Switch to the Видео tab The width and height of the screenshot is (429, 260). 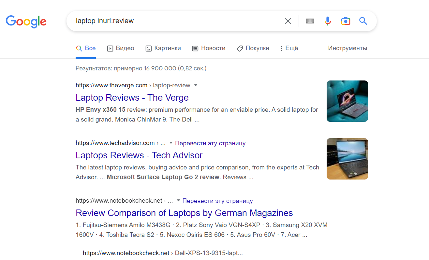pyautogui.click(x=121, y=48)
